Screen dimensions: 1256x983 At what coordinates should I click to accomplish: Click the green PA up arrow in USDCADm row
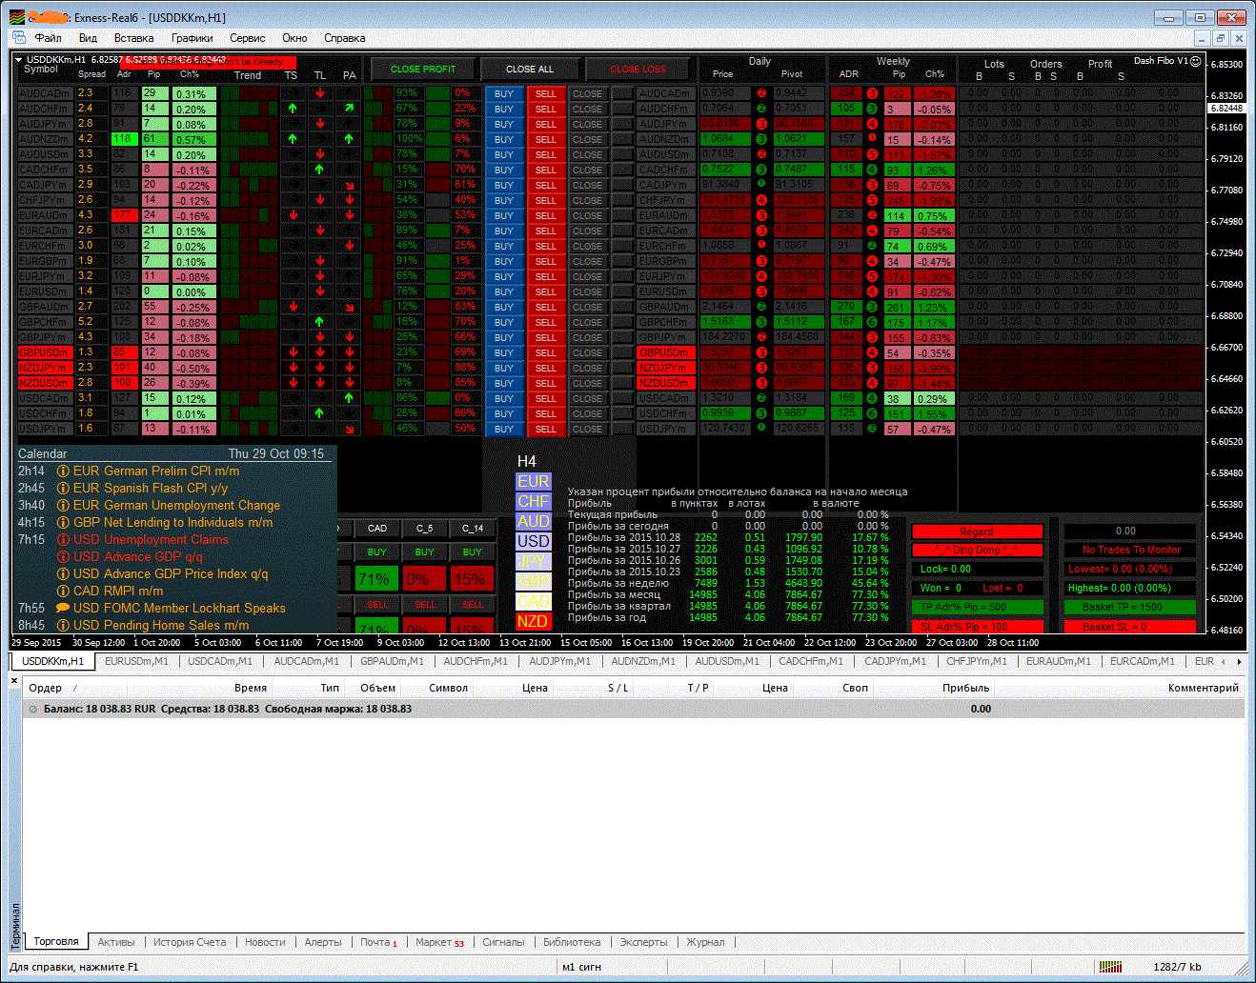[x=350, y=398]
